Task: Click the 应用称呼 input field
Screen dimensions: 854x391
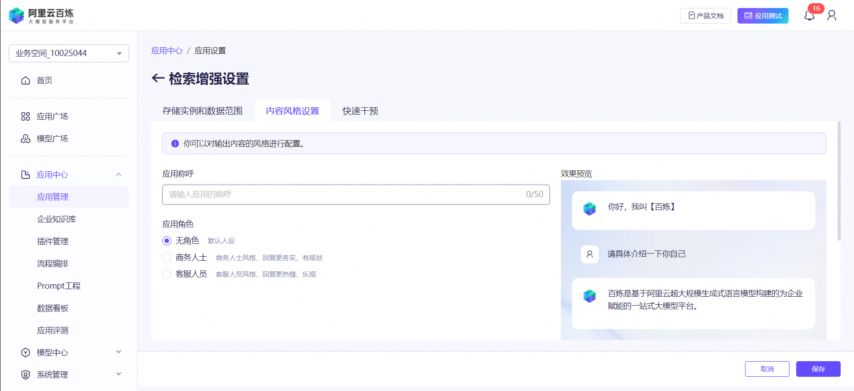Action: pos(356,194)
